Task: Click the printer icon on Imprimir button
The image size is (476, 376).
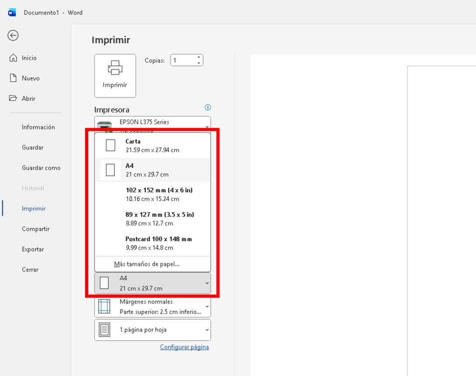Action: [x=115, y=68]
